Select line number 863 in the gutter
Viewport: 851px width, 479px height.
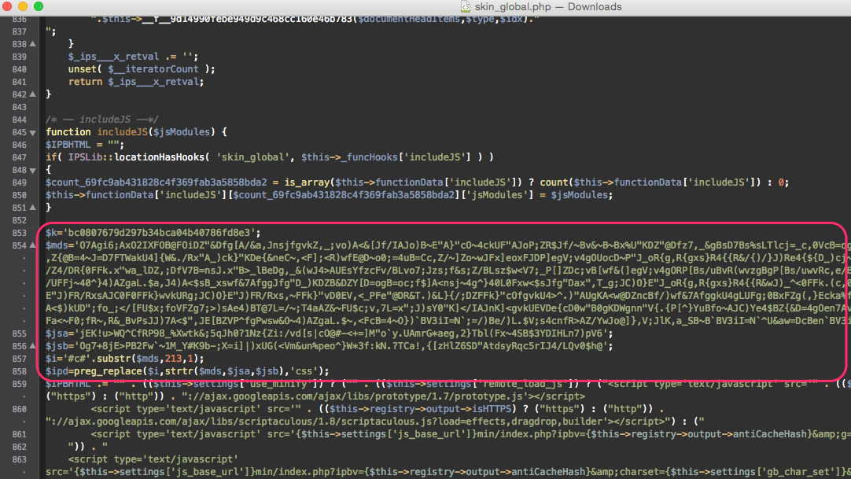19,459
